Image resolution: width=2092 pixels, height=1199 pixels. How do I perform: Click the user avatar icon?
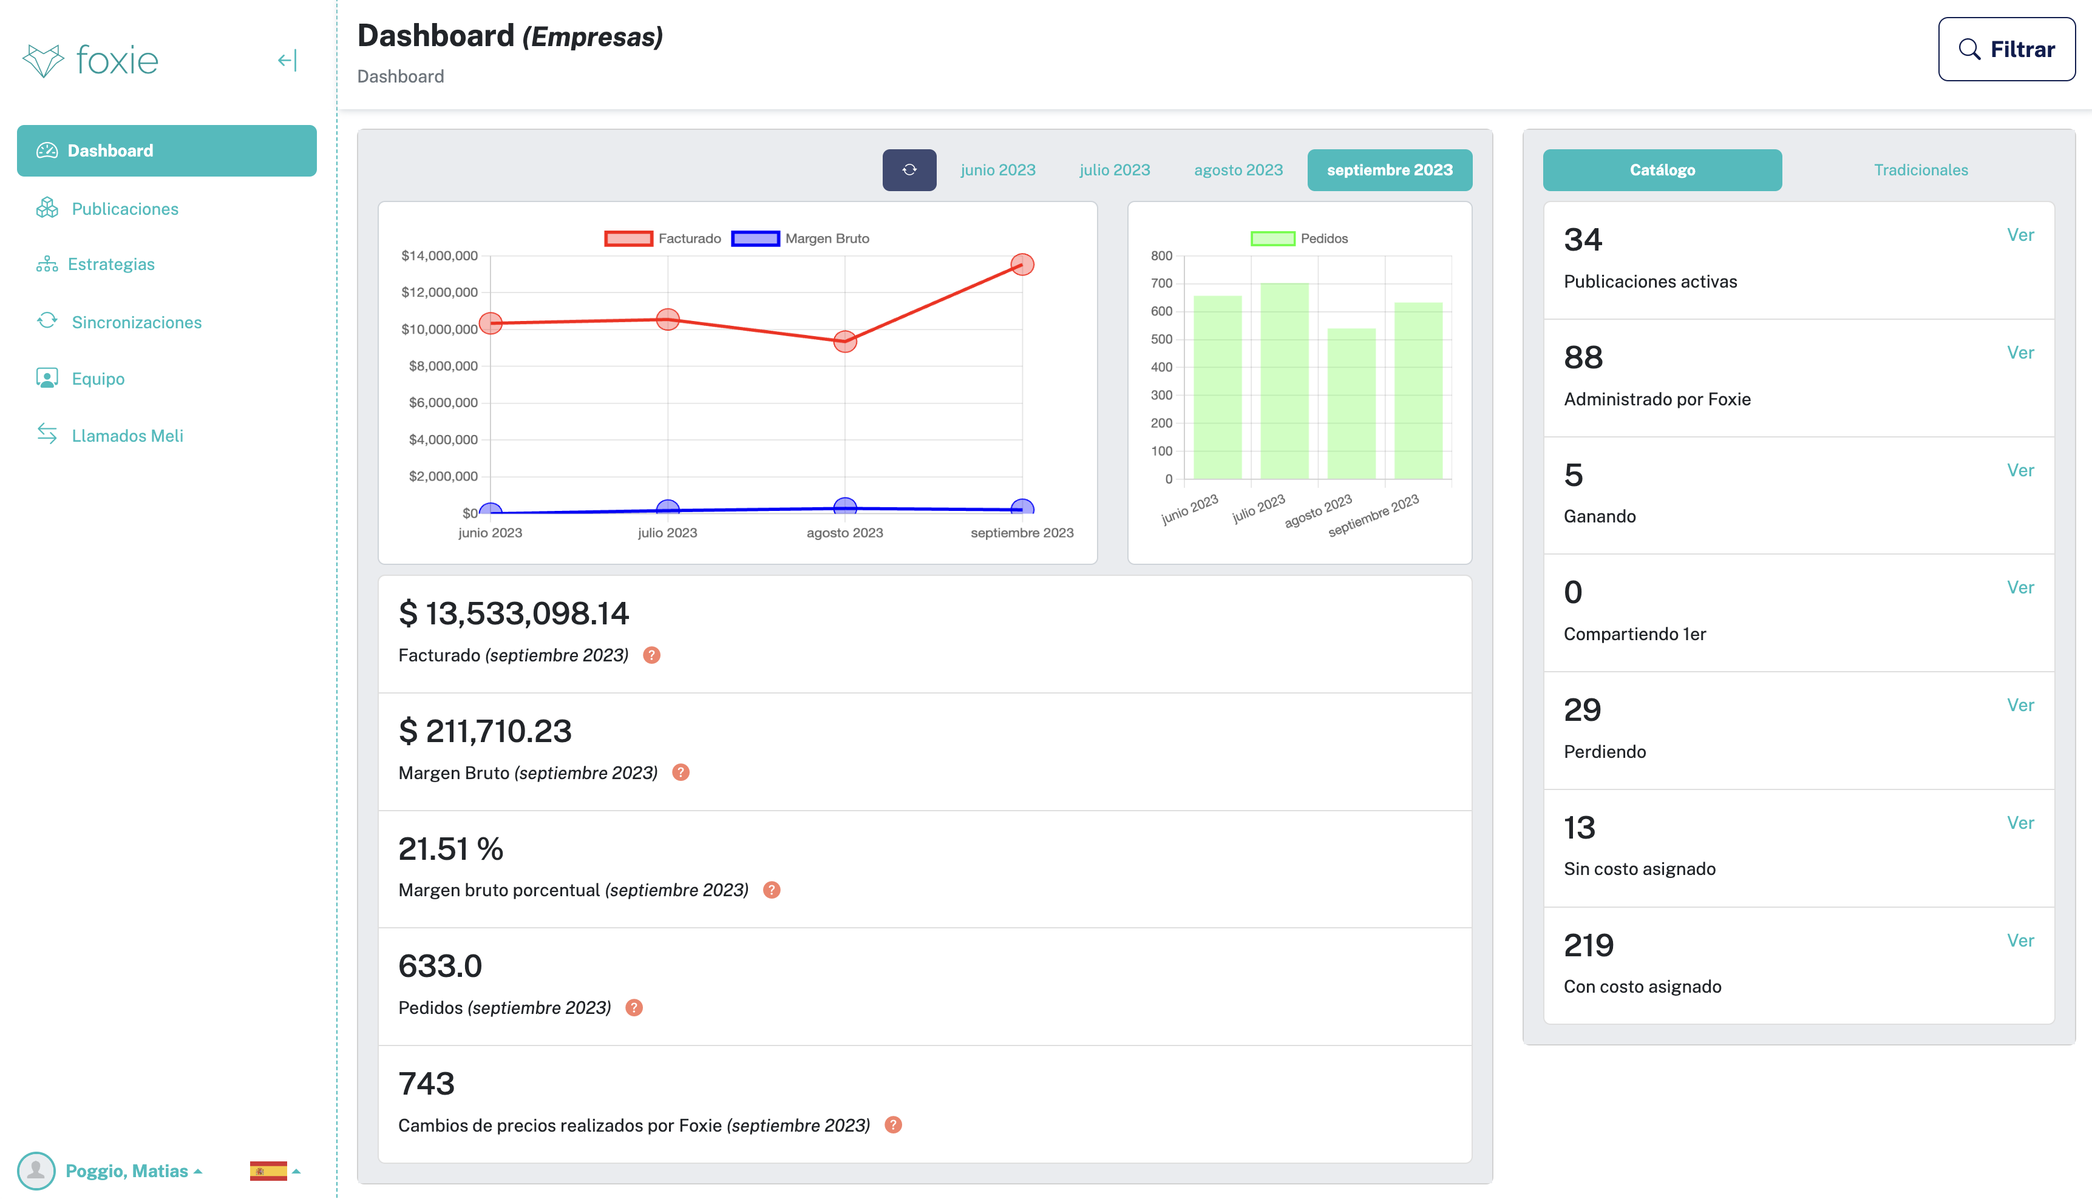click(36, 1171)
